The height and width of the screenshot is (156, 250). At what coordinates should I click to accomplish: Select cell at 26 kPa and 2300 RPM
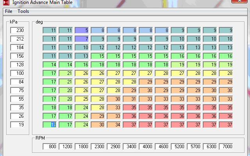pos(98,116)
